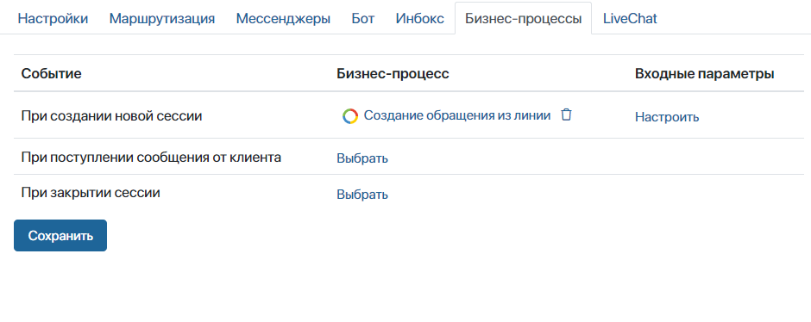The height and width of the screenshot is (322, 811).
Task: Switch to the LiveChat tab
Action: click(630, 19)
